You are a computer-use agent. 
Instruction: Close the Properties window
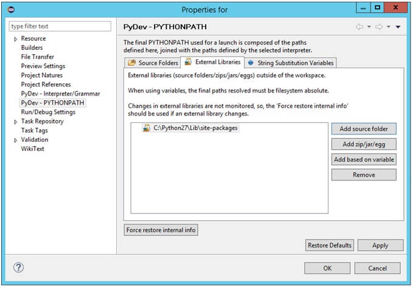[395, 8]
